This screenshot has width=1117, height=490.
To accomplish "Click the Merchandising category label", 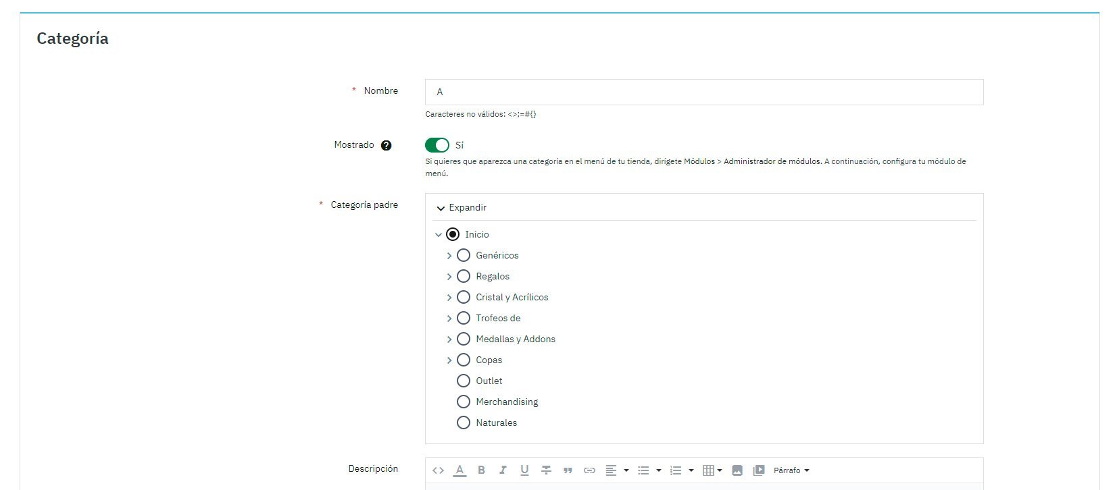I will tap(507, 402).
